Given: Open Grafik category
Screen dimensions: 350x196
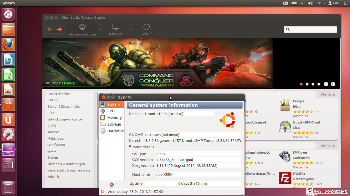Looking at the screenshot, I should coord(52,126).
